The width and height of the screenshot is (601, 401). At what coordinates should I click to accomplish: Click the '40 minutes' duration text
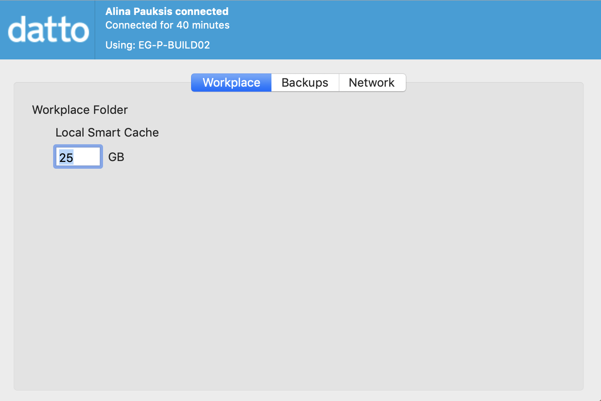pyautogui.click(x=203, y=25)
